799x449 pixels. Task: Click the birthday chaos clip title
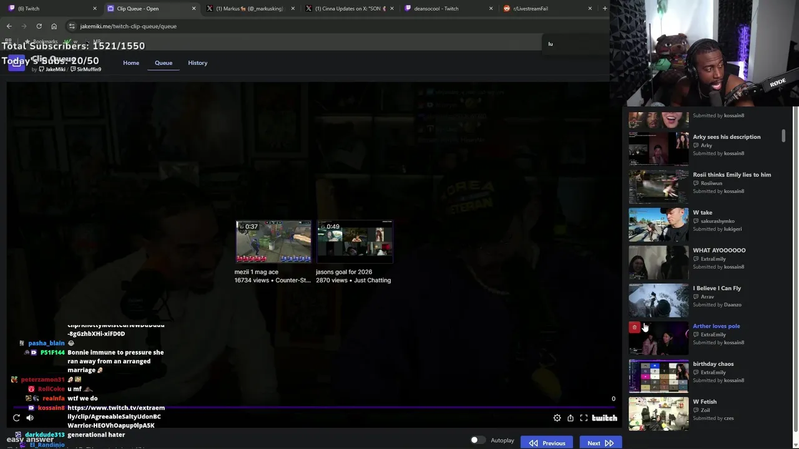(x=713, y=364)
